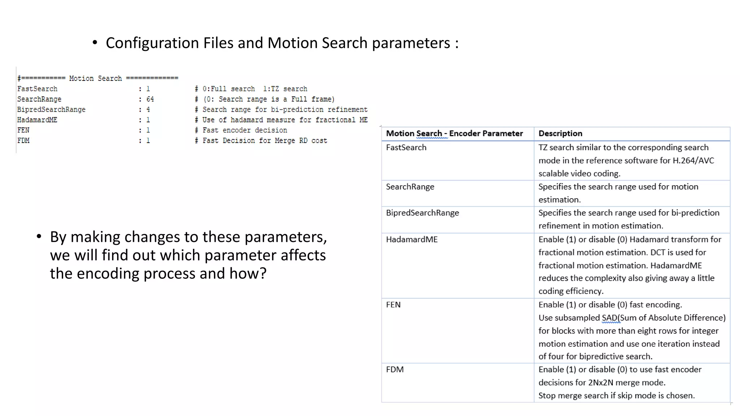Click the 'Use subsampled SAD' text line
740x416 pixels.
[x=632, y=318]
